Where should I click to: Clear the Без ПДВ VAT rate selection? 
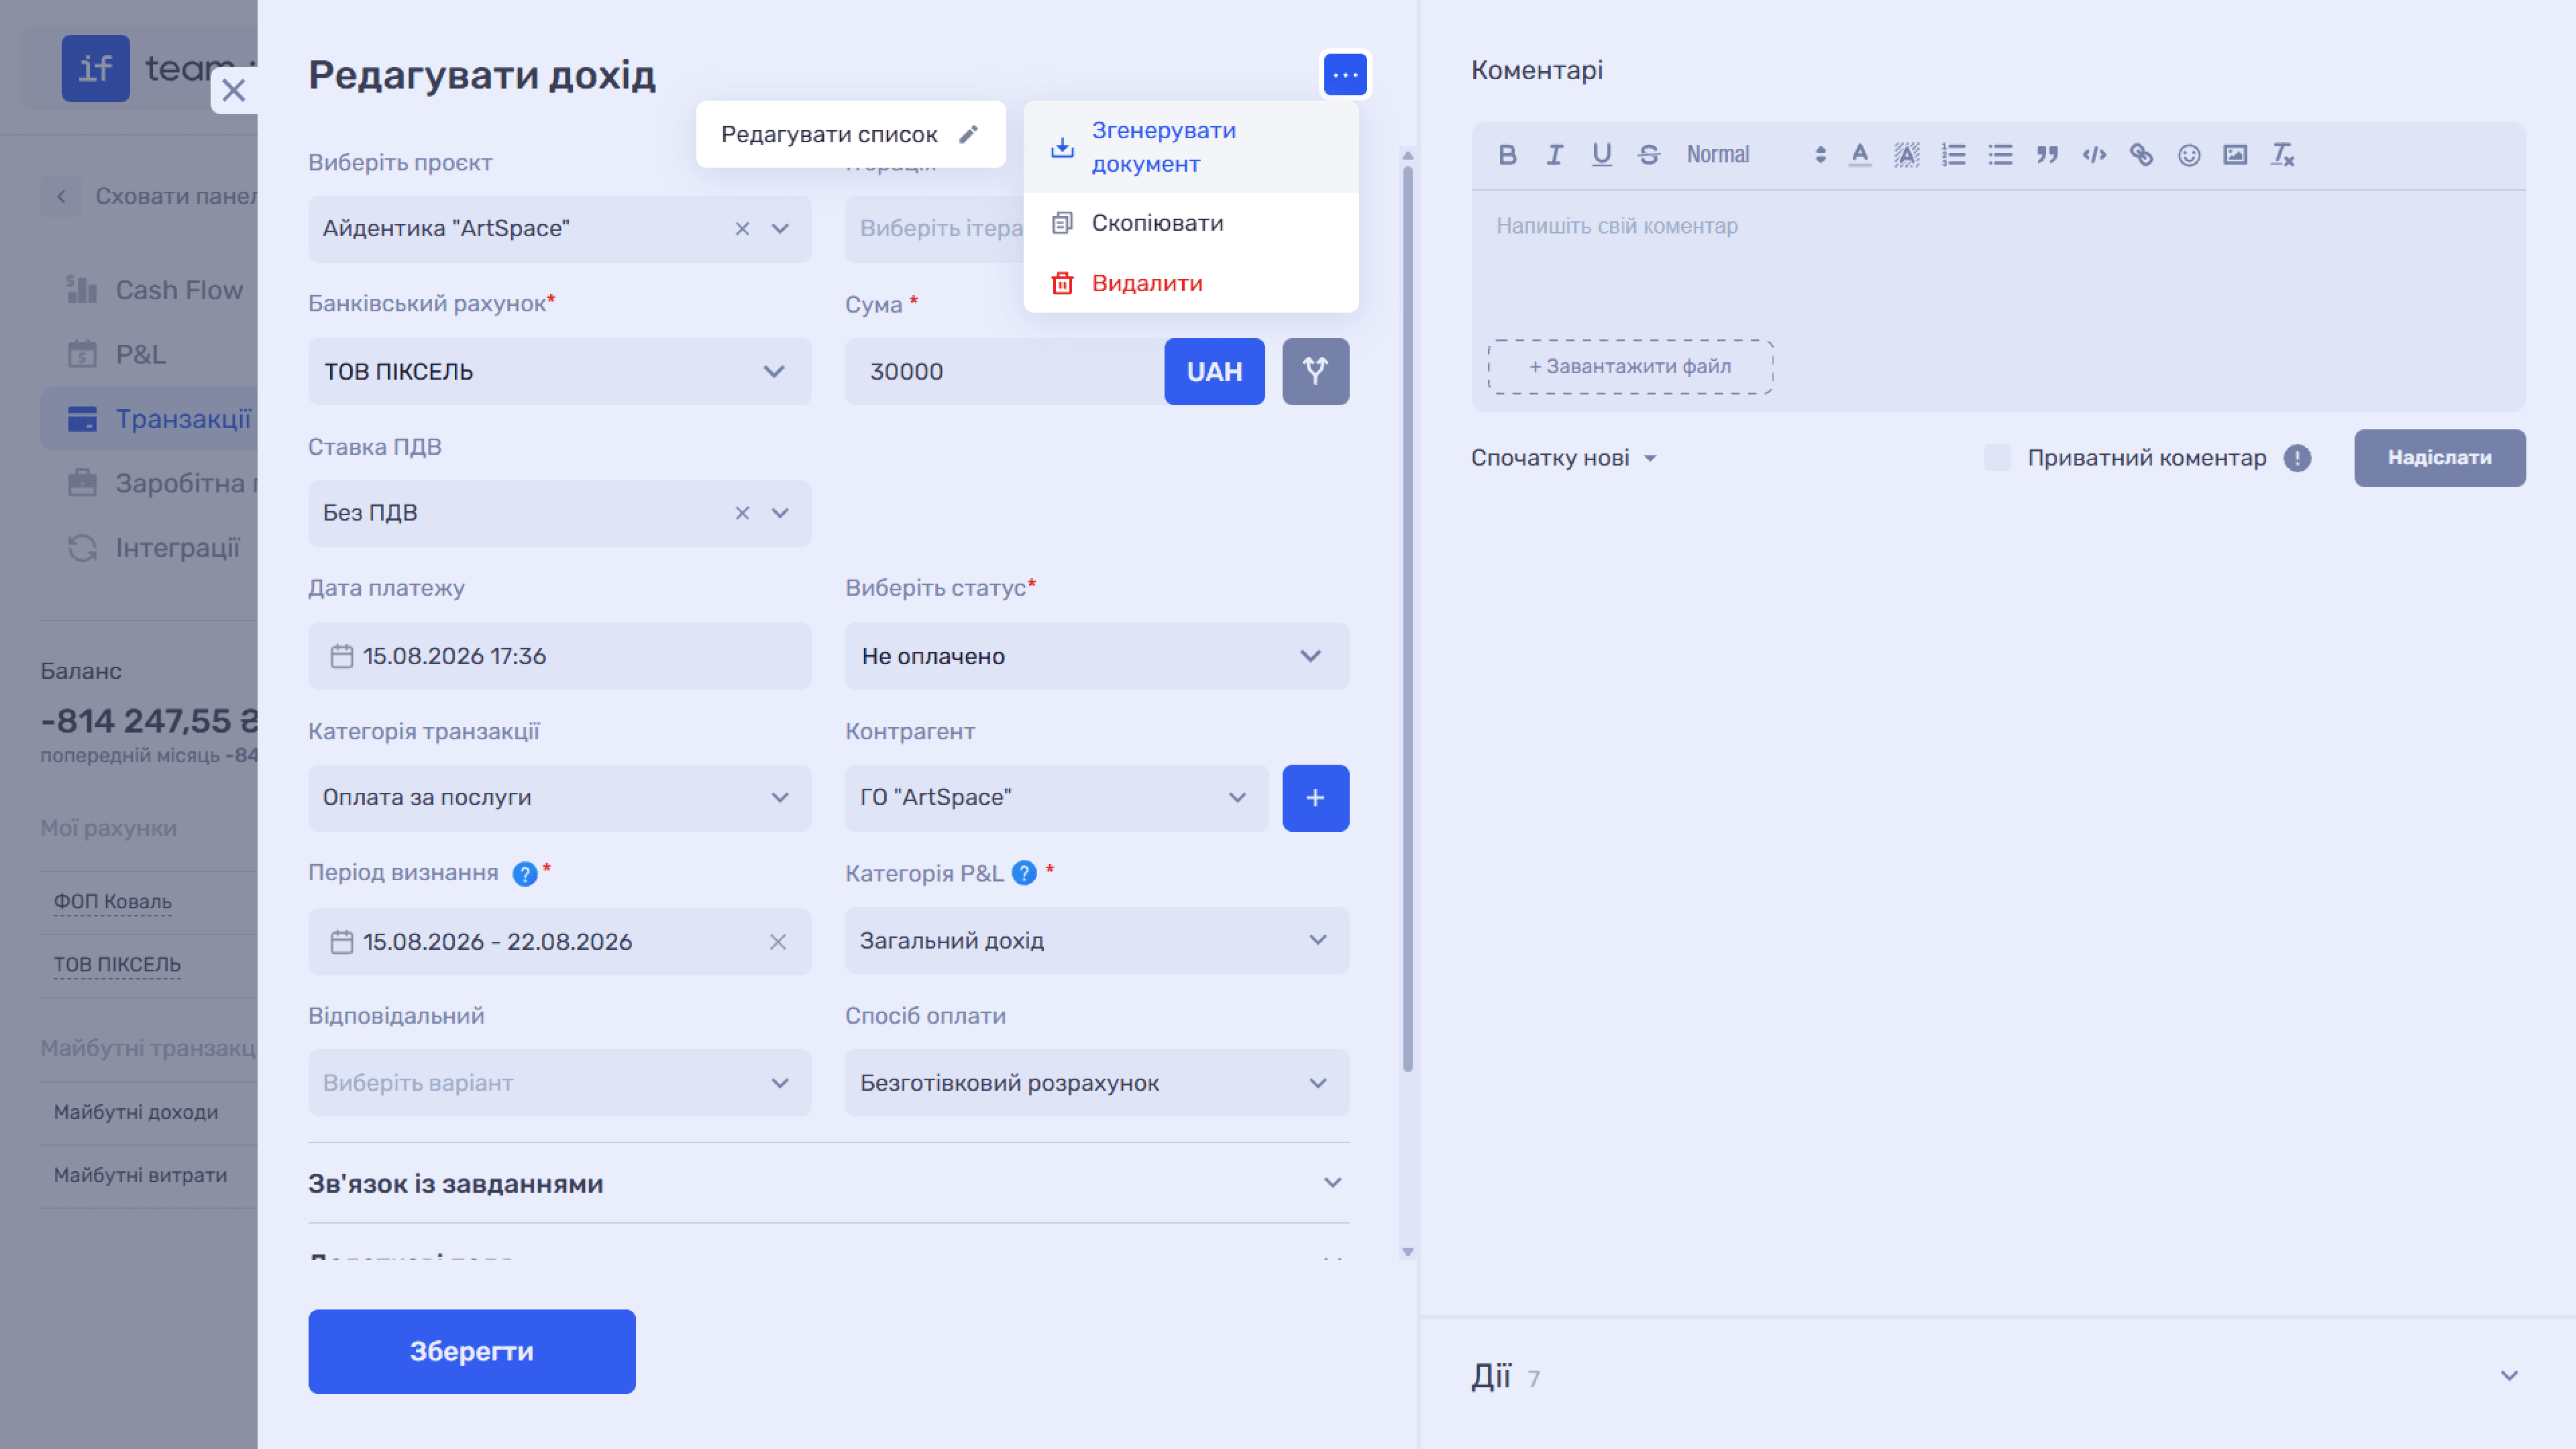click(742, 513)
